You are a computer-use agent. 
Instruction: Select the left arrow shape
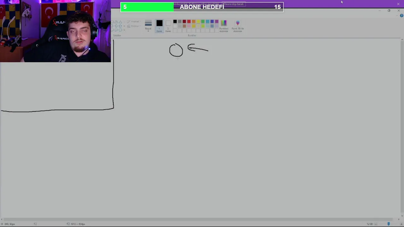(x=116, y=26)
